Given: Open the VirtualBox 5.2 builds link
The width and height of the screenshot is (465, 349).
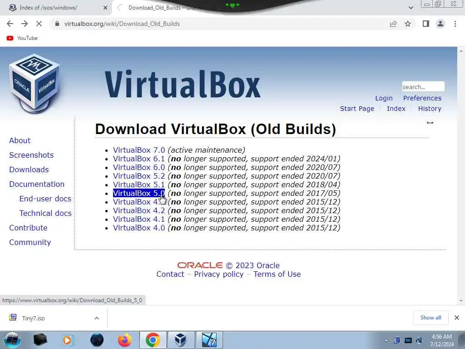Looking at the screenshot, I should pos(139,176).
